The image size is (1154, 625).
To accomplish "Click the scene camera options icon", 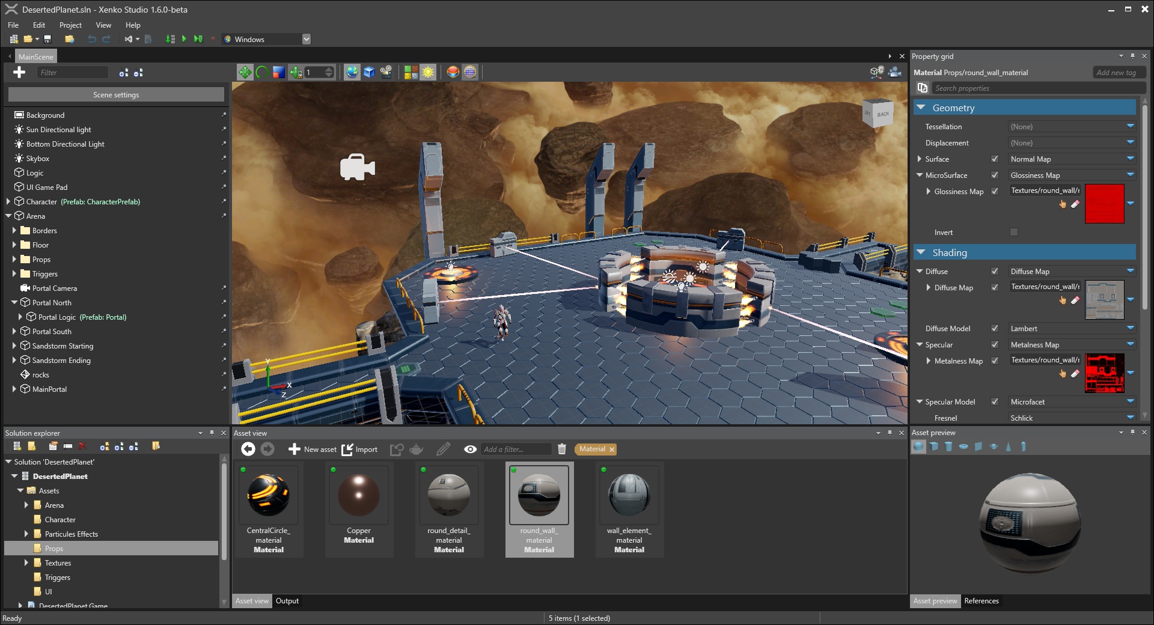I will (894, 73).
